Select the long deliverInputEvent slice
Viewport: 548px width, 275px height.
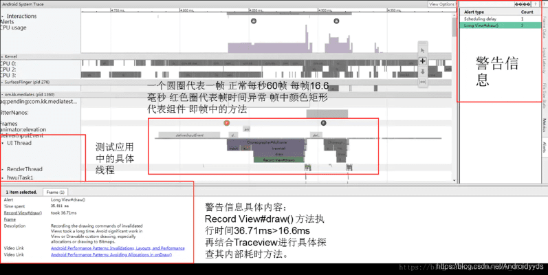(189, 135)
